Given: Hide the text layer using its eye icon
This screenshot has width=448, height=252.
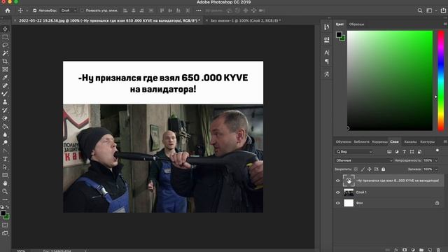Looking at the screenshot, I should (x=337, y=181).
